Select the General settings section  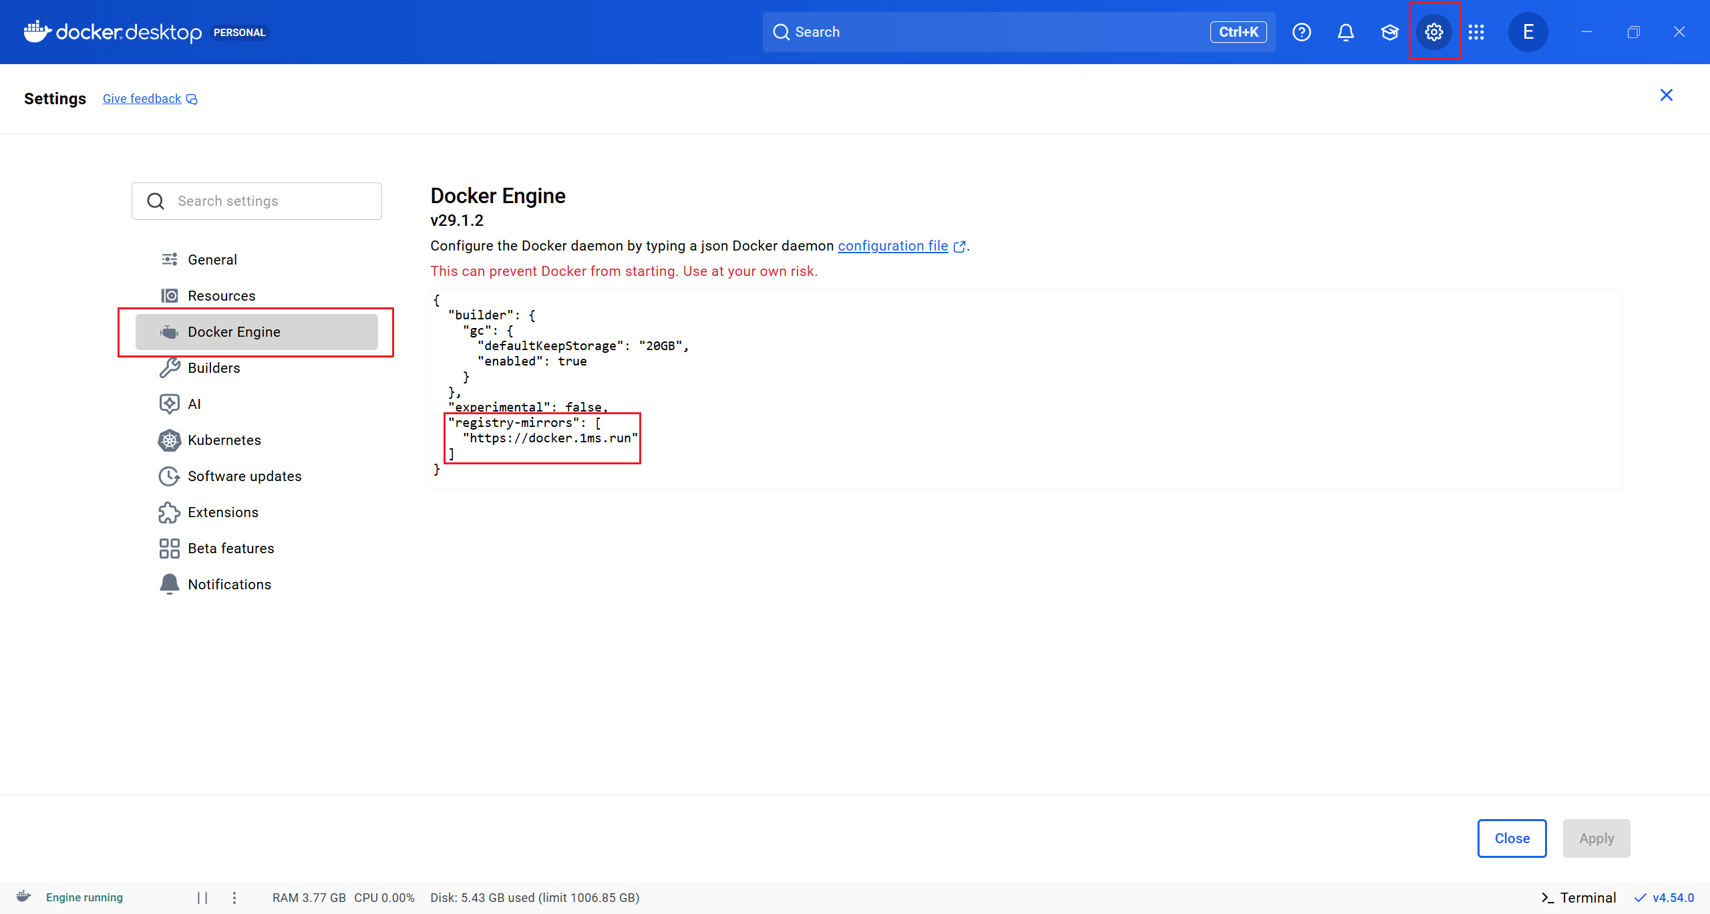pyautogui.click(x=212, y=260)
